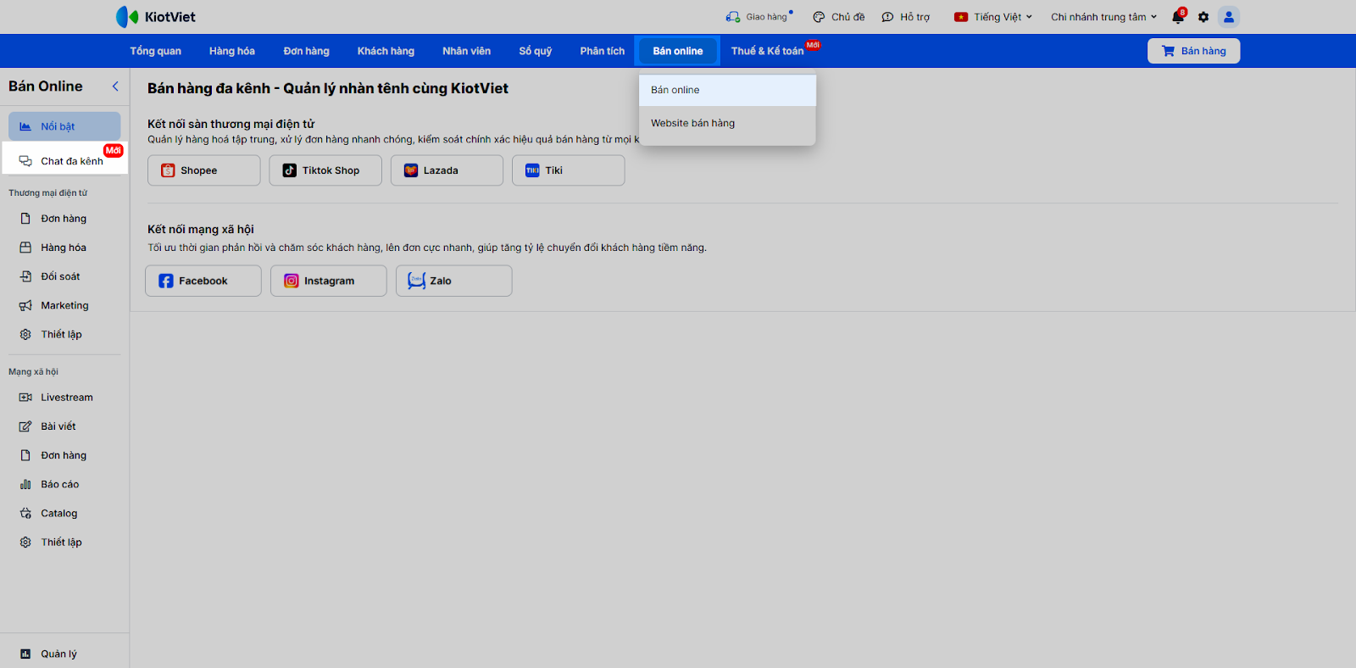
Task: Open the settings gear icon
Action: click(x=1203, y=17)
